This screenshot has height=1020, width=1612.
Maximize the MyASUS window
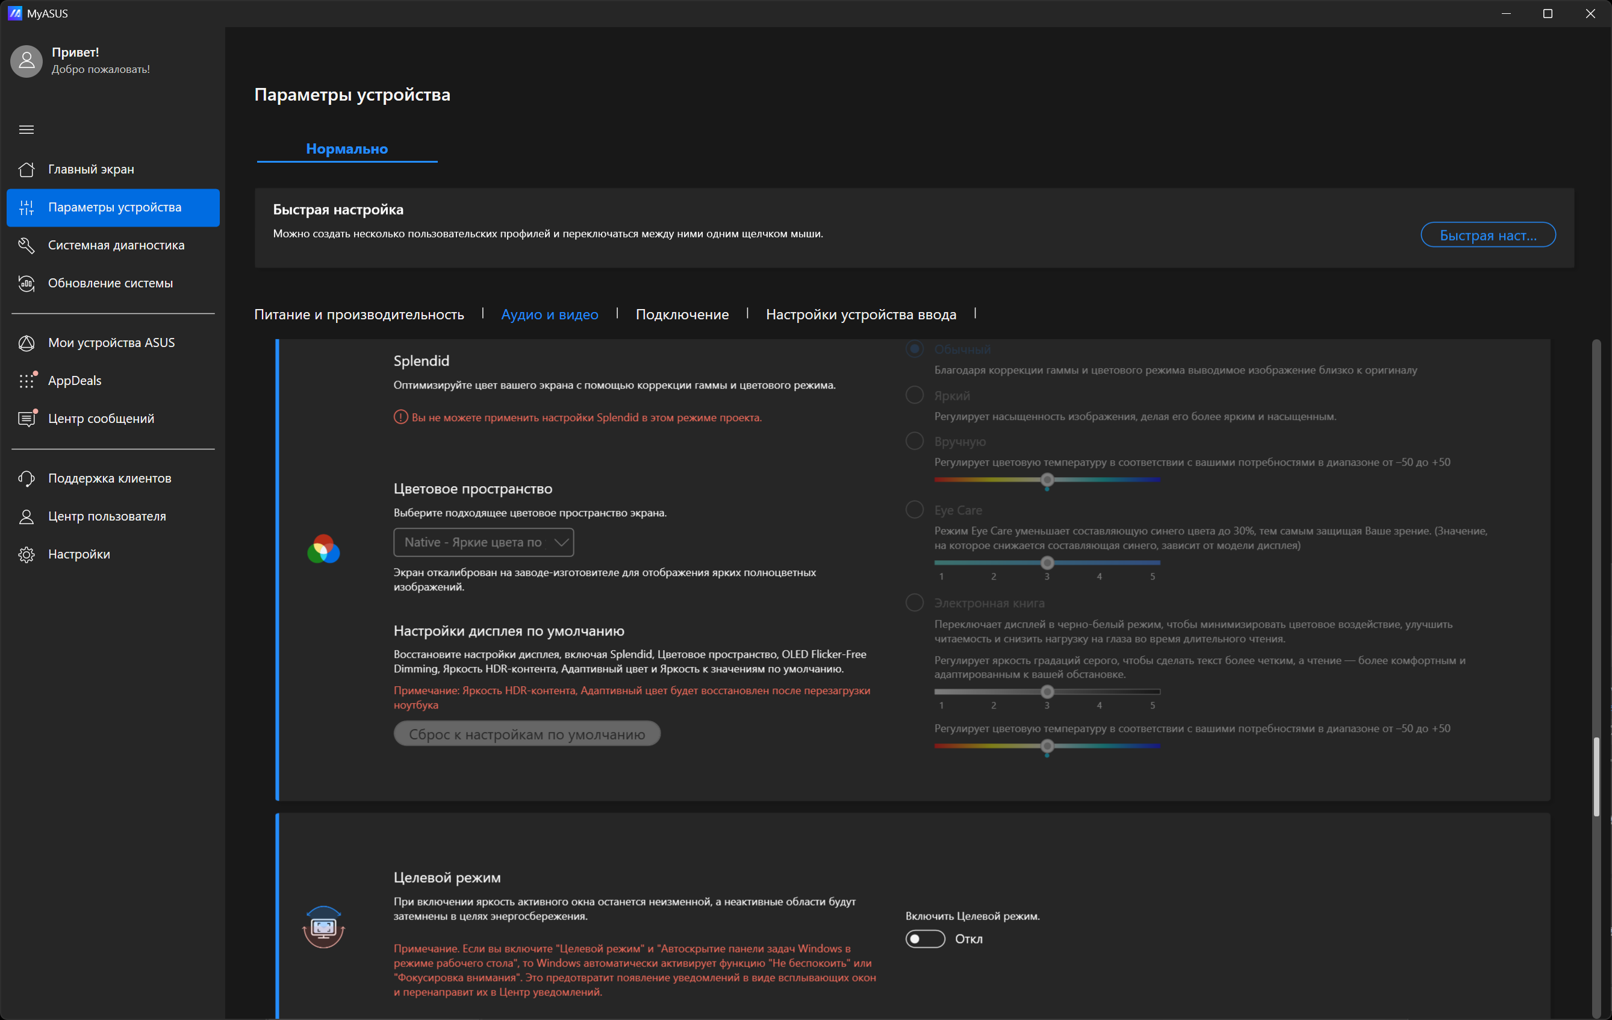[x=1548, y=13]
